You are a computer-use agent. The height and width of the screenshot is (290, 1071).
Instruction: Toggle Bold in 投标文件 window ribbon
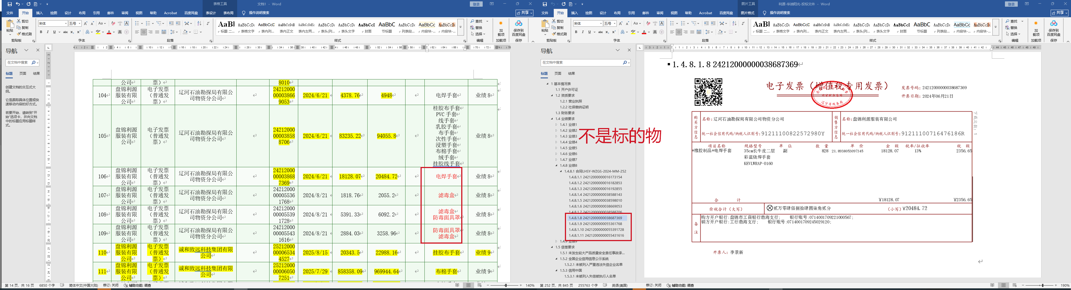(x=576, y=32)
